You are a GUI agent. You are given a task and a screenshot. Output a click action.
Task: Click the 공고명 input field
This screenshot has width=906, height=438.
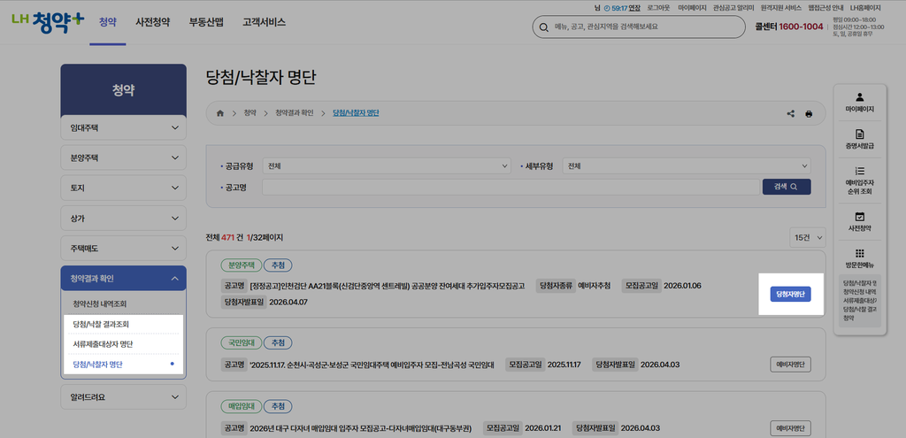511,187
